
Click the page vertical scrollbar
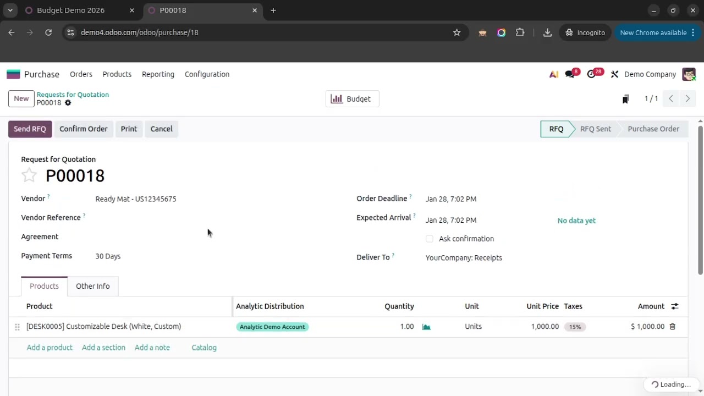click(700, 200)
